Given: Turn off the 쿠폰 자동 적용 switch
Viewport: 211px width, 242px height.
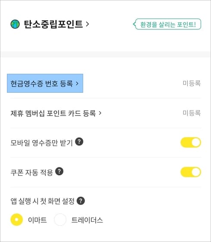Looking at the screenshot, I should pyautogui.click(x=191, y=172).
